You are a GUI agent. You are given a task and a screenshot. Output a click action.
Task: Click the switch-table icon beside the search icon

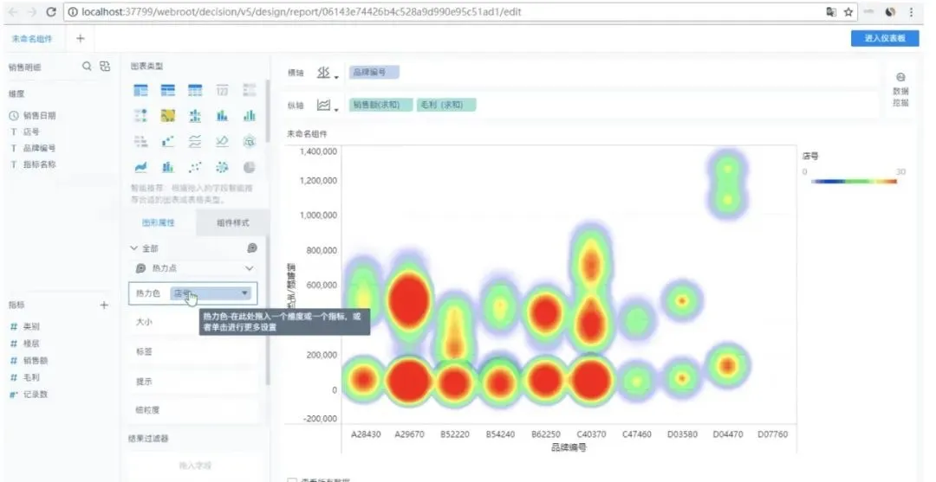105,67
